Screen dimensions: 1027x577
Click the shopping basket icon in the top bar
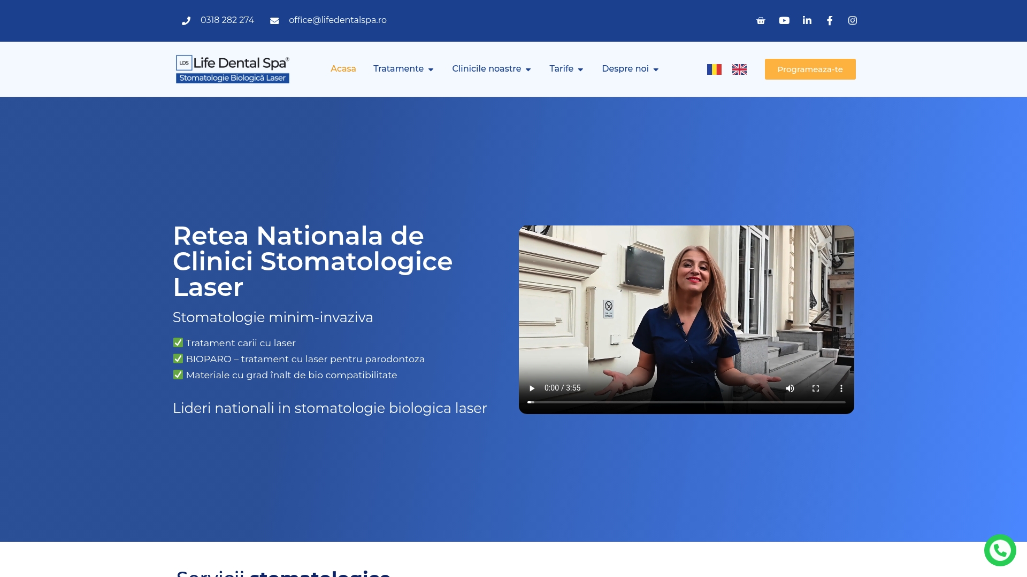coord(761,20)
